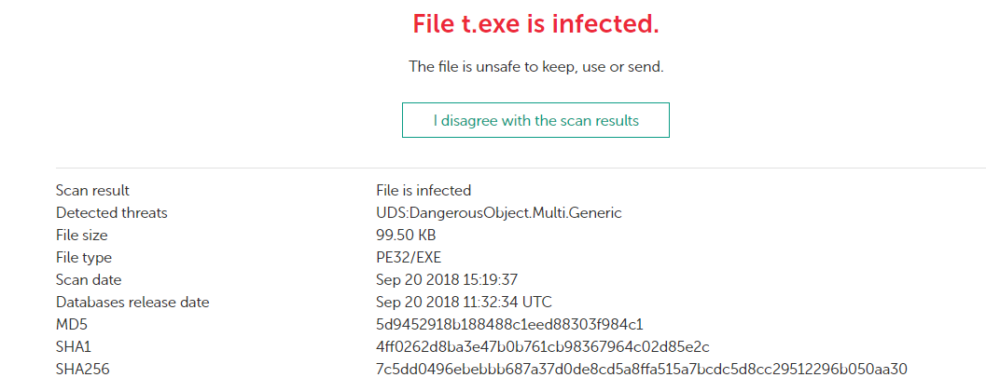Click the MD5 hash value starting with 5d9452
The width and height of the screenshot is (986, 391).
(x=509, y=324)
